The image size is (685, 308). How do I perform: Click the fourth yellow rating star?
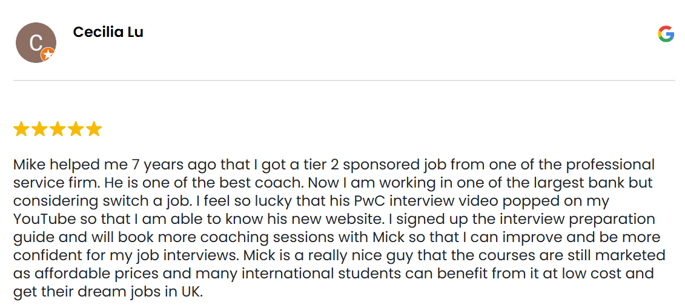click(x=76, y=129)
